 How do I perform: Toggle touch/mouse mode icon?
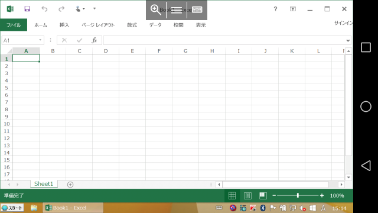pos(78,9)
